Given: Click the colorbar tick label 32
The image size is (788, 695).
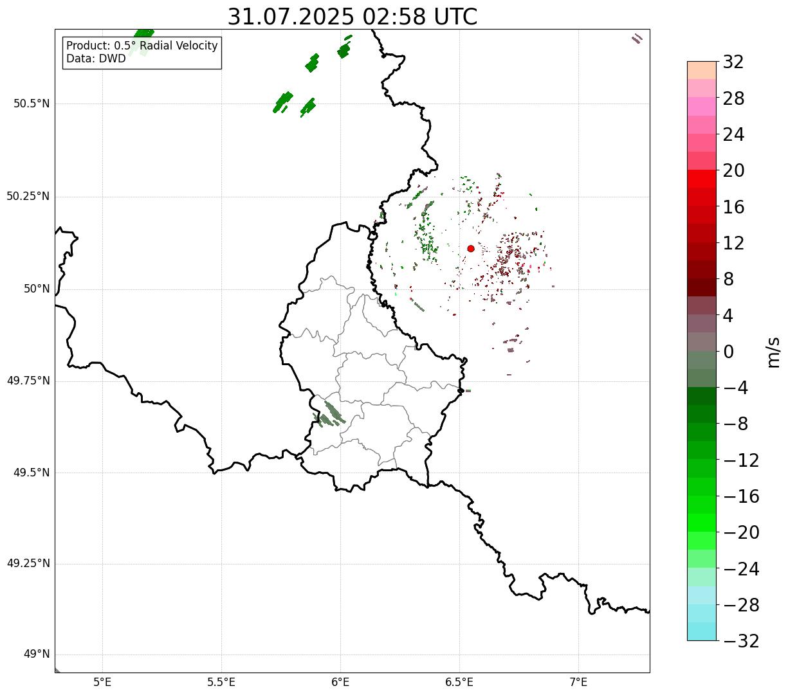Looking at the screenshot, I should [x=734, y=62].
